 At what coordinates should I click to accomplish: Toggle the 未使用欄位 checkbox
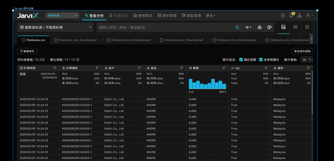(x=261, y=60)
